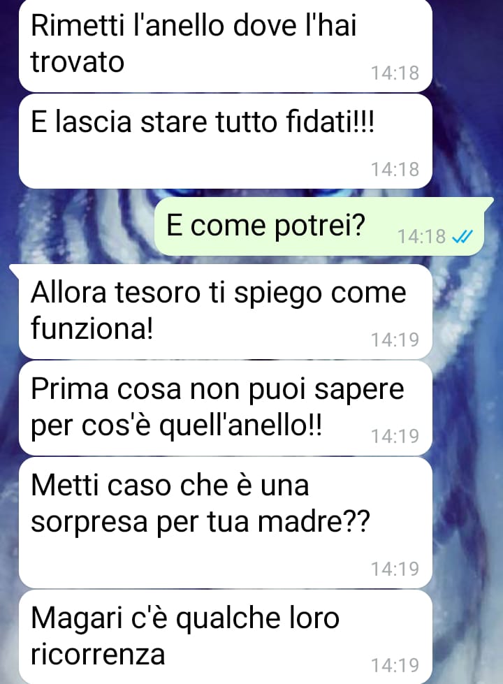
Task: Tap the 14:19 timestamp beside 'funziona!'
Action: [x=395, y=340]
